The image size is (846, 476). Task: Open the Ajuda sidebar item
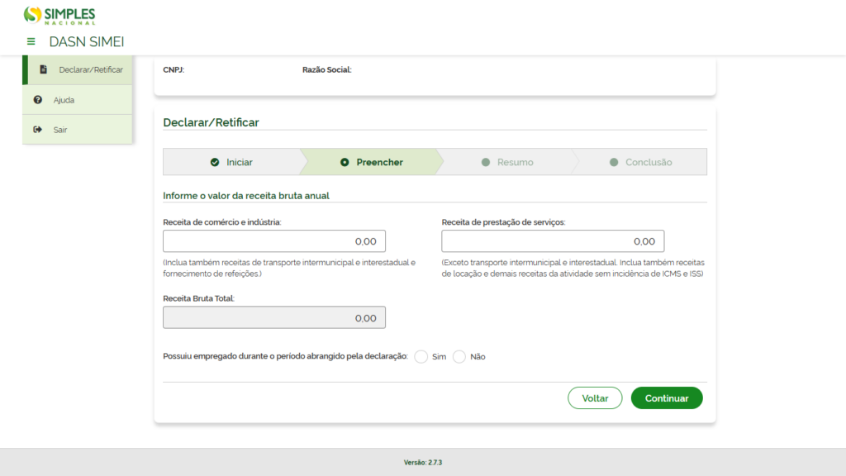(77, 100)
